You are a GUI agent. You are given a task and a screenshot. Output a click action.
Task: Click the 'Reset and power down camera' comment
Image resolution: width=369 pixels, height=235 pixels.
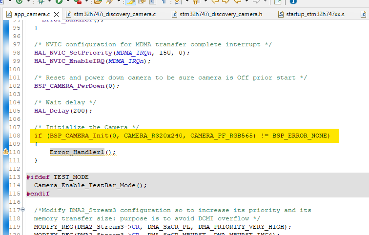click(171, 78)
